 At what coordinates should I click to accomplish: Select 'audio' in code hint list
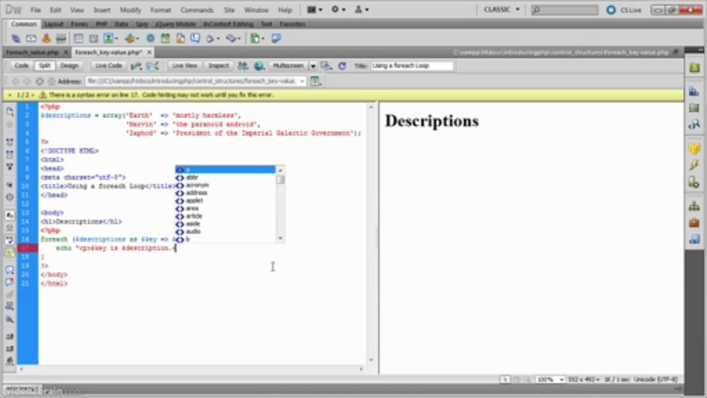pyautogui.click(x=193, y=232)
